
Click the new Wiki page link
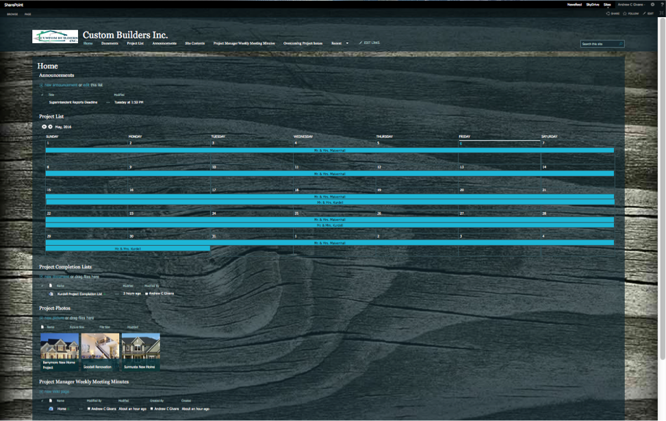pyautogui.click(x=57, y=392)
